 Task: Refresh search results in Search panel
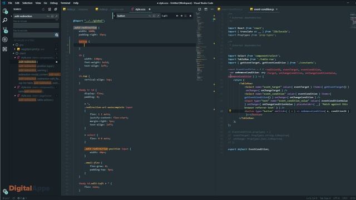(43, 9)
